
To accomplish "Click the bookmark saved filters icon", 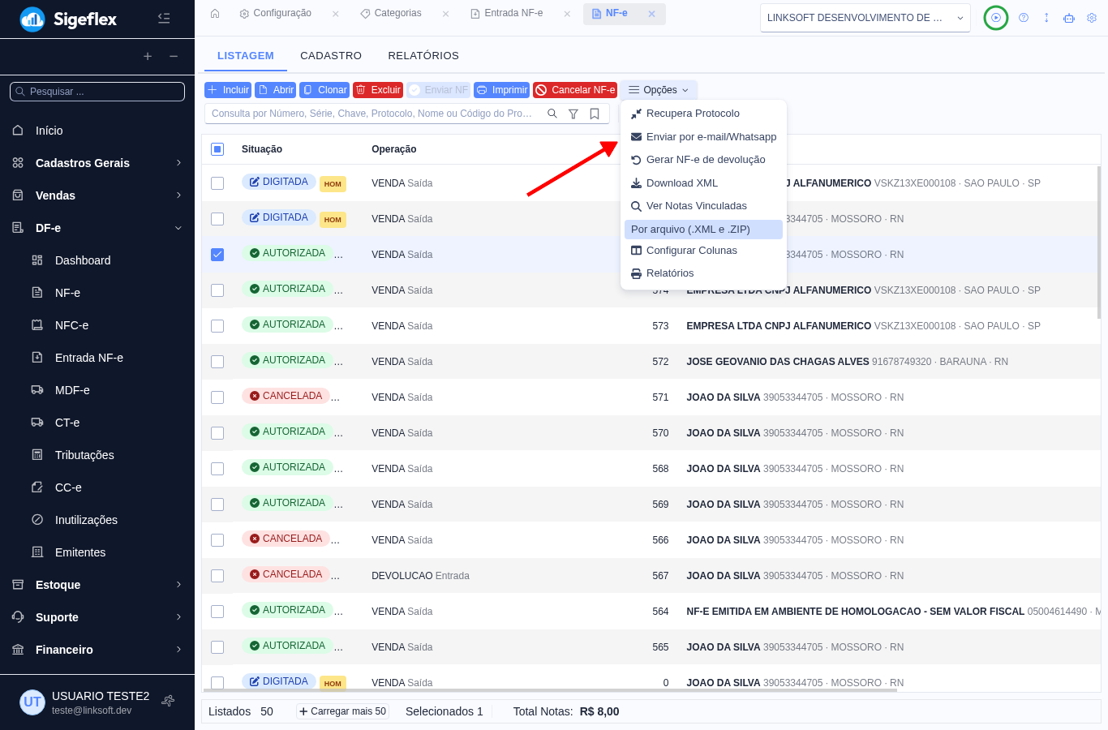I will click(595, 114).
